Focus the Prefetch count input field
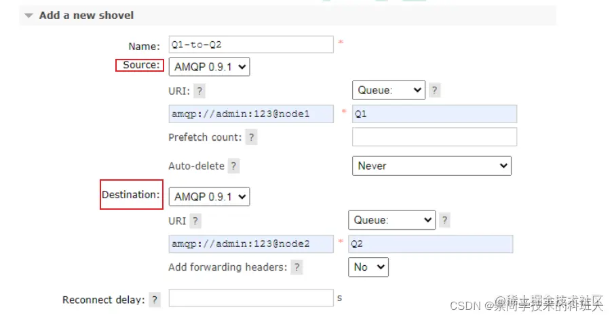 (434, 137)
